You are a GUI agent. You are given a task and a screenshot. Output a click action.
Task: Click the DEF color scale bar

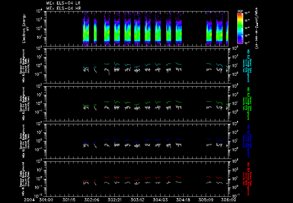tap(240, 28)
